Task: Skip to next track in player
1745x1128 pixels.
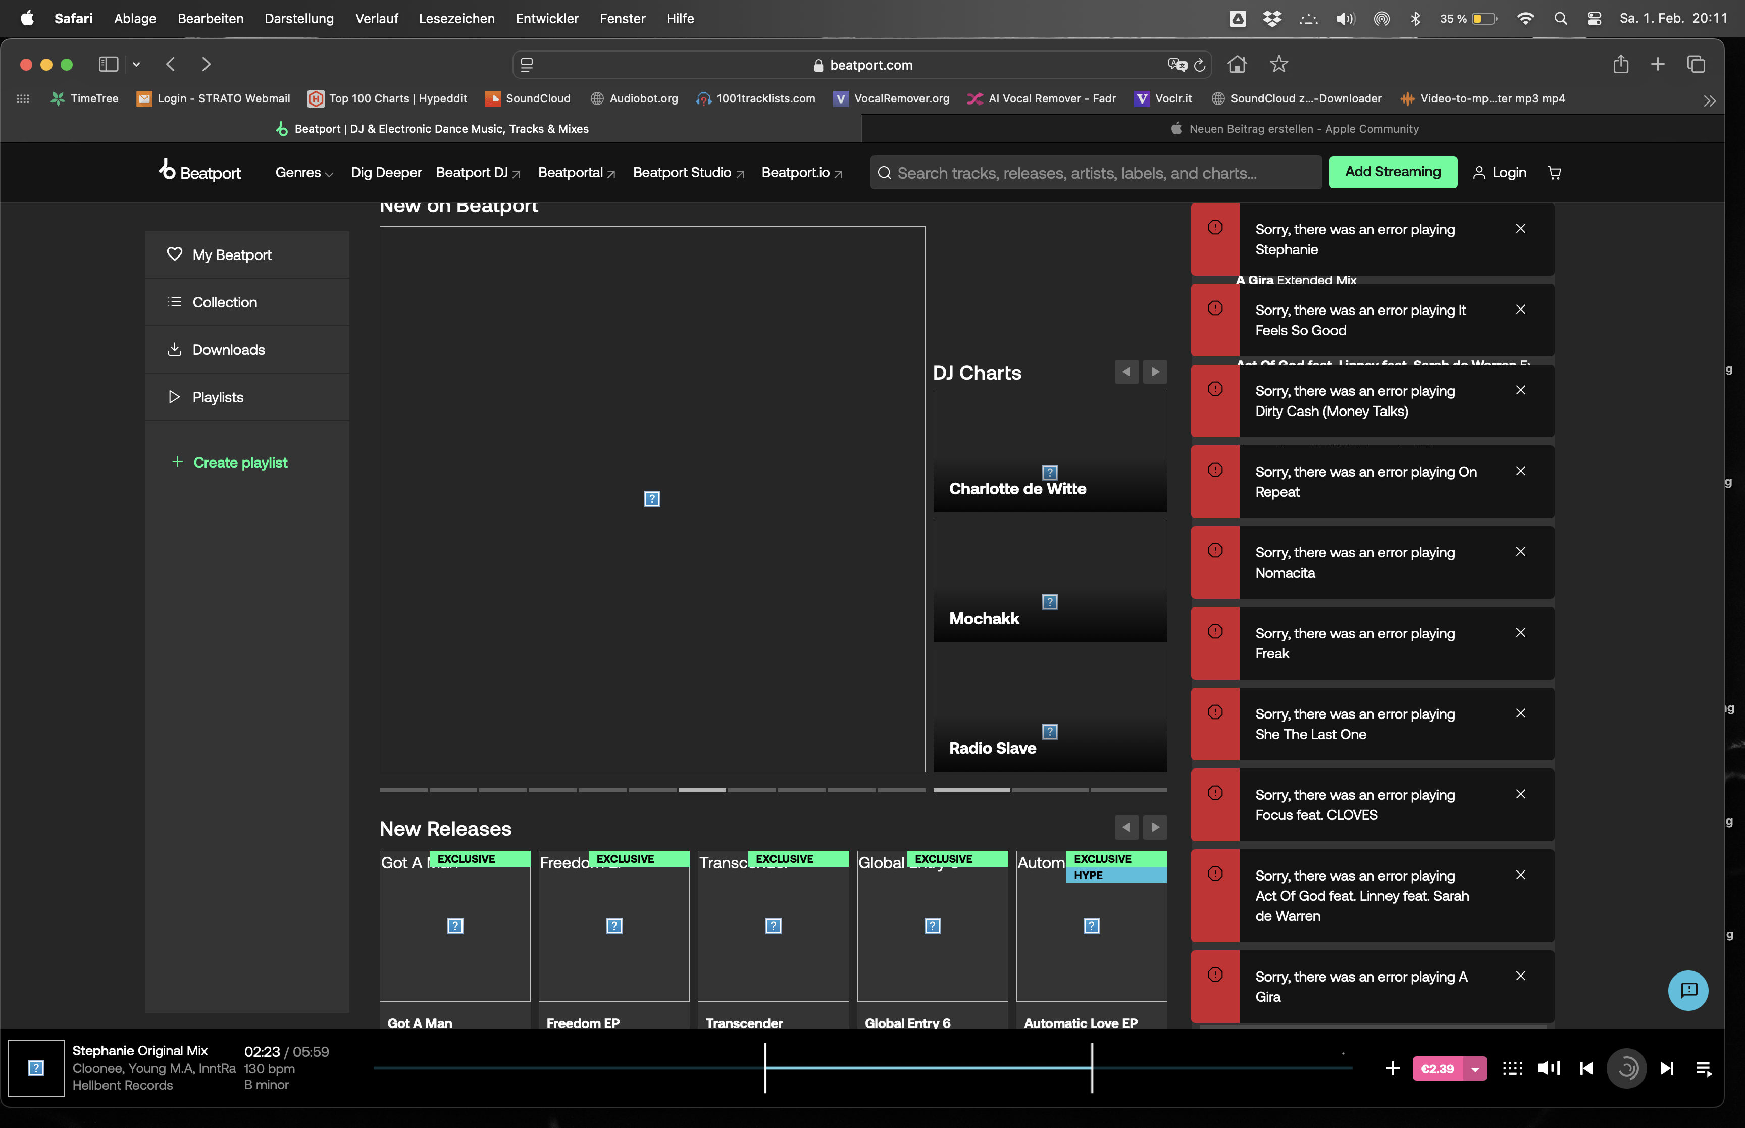Action: [x=1667, y=1068]
